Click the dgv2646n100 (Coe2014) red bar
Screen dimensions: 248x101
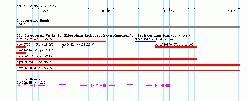[107, 59]
